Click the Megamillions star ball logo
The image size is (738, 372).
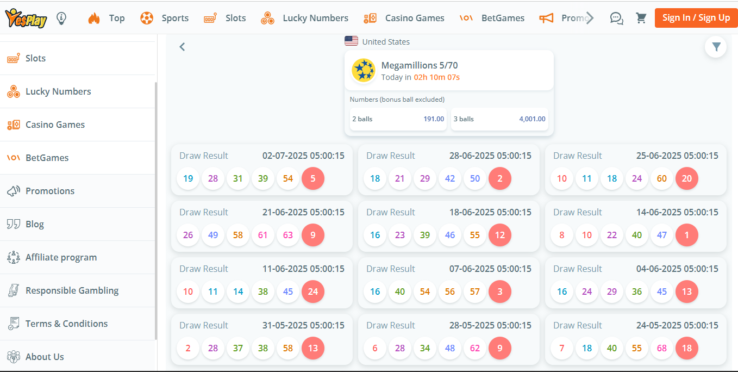363,71
